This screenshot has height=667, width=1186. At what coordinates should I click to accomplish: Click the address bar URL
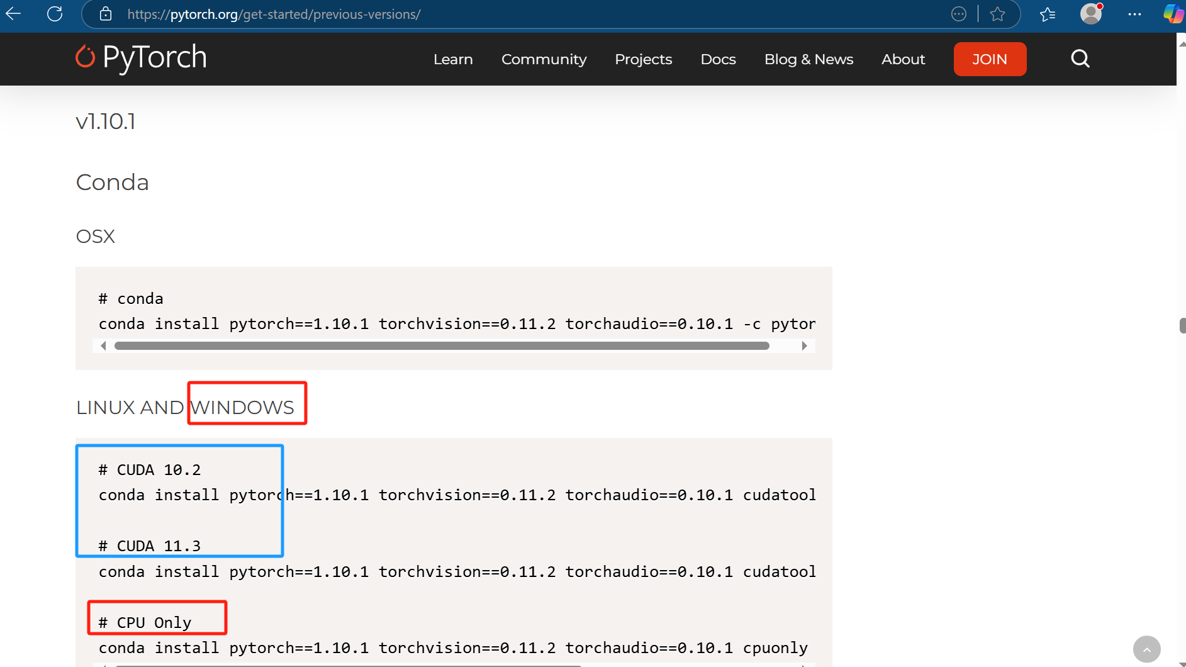274,14
